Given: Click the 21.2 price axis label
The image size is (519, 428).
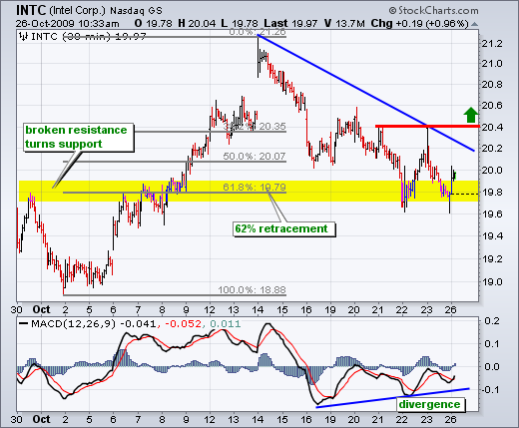Looking at the screenshot, I should 492,44.
